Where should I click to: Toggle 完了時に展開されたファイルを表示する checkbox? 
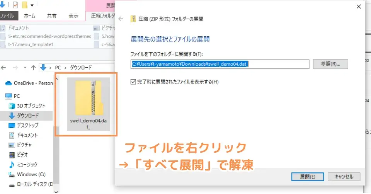tap(133, 82)
